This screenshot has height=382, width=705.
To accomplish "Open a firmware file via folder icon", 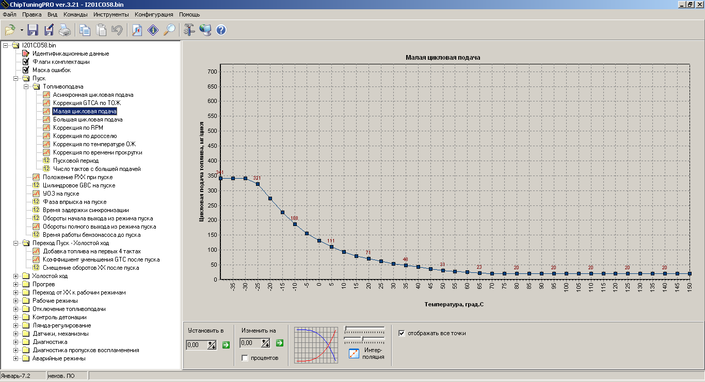I will (x=10, y=30).
